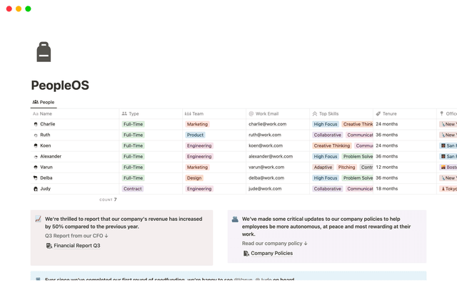Open the Top Skills column header menu

point(328,113)
